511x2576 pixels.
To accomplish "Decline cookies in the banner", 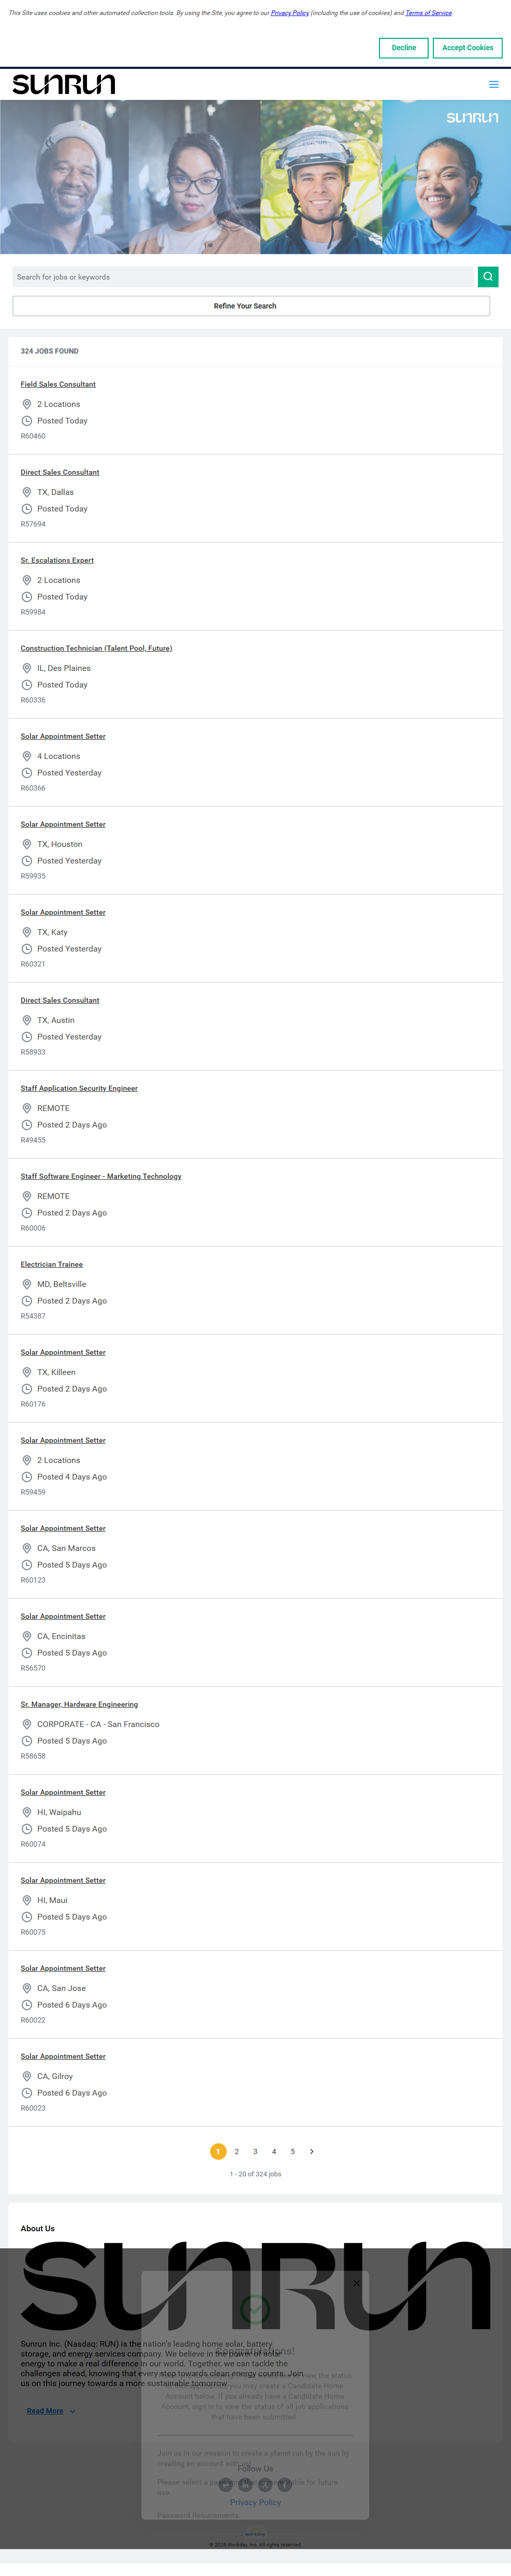I will click(404, 48).
